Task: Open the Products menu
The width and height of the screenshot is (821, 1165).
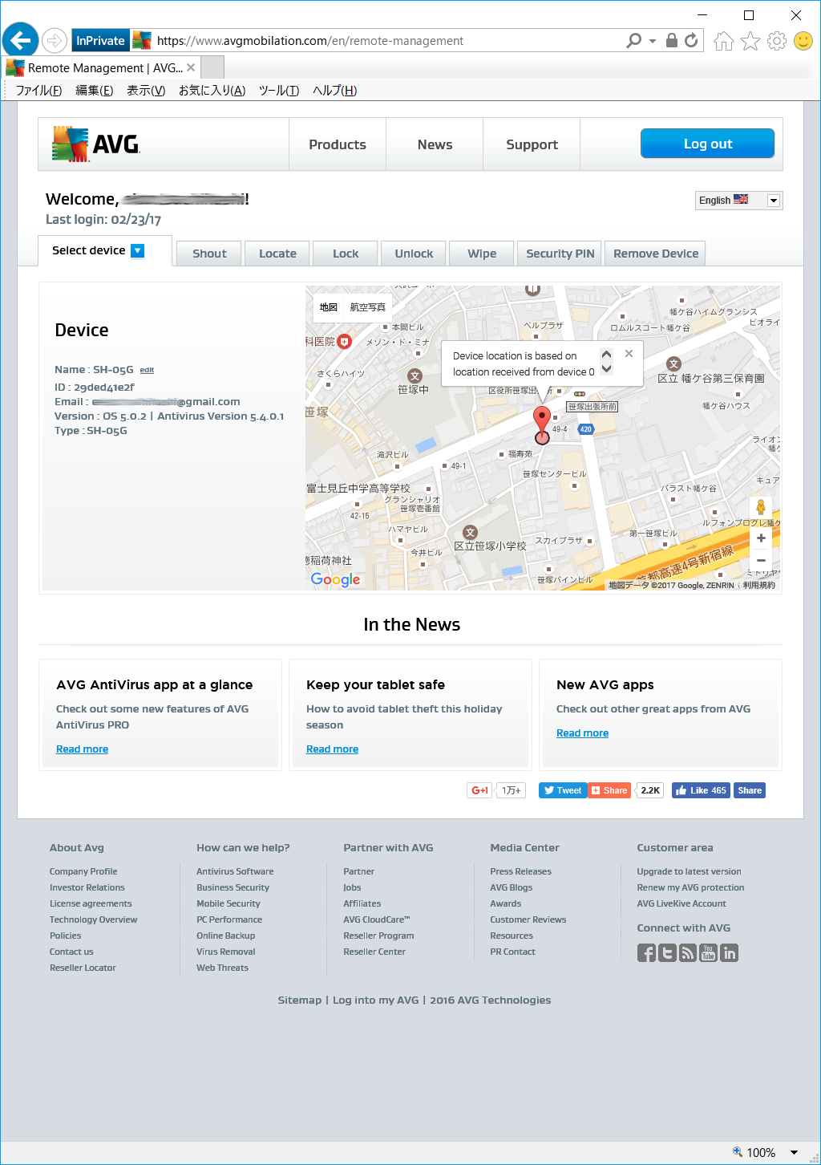Action: [338, 144]
